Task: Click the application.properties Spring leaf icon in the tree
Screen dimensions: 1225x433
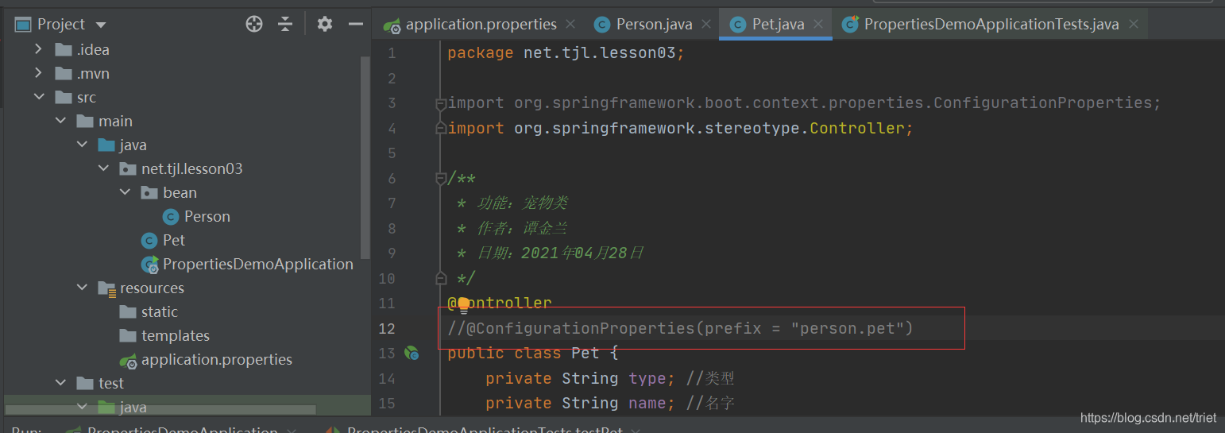Action: [x=128, y=360]
